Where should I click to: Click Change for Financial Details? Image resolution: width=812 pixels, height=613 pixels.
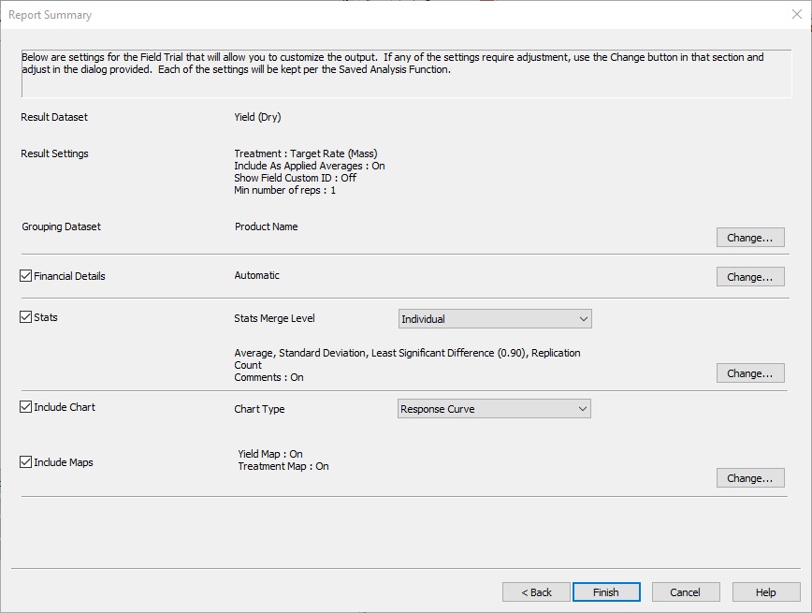point(749,277)
